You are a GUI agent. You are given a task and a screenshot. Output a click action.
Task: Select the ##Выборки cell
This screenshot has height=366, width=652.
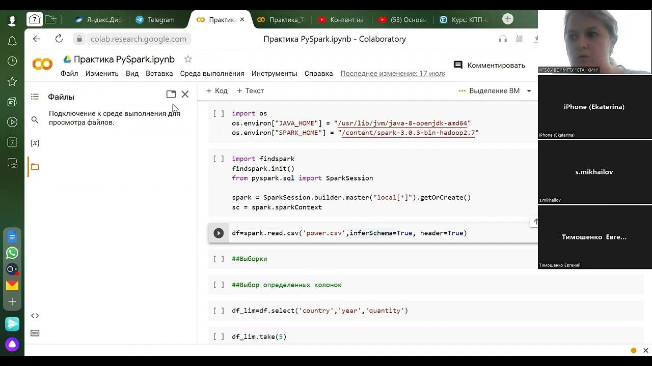(x=373, y=259)
